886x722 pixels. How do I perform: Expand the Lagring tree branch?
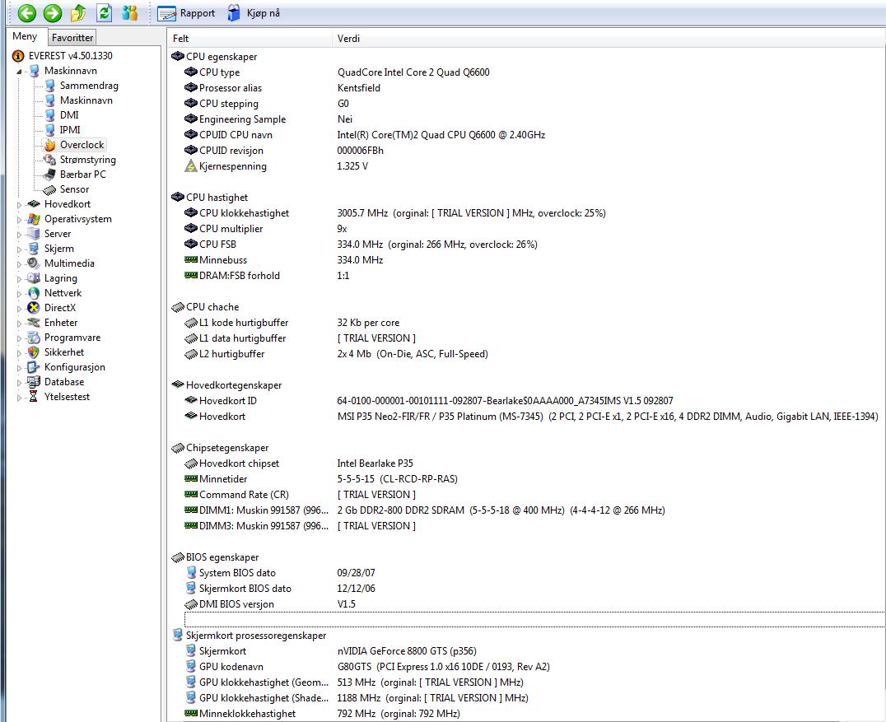click(x=19, y=279)
